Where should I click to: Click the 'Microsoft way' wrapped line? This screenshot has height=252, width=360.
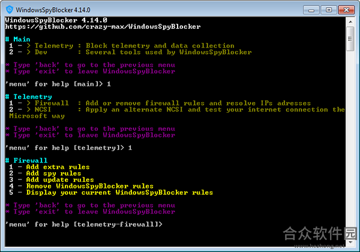pos(37,116)
